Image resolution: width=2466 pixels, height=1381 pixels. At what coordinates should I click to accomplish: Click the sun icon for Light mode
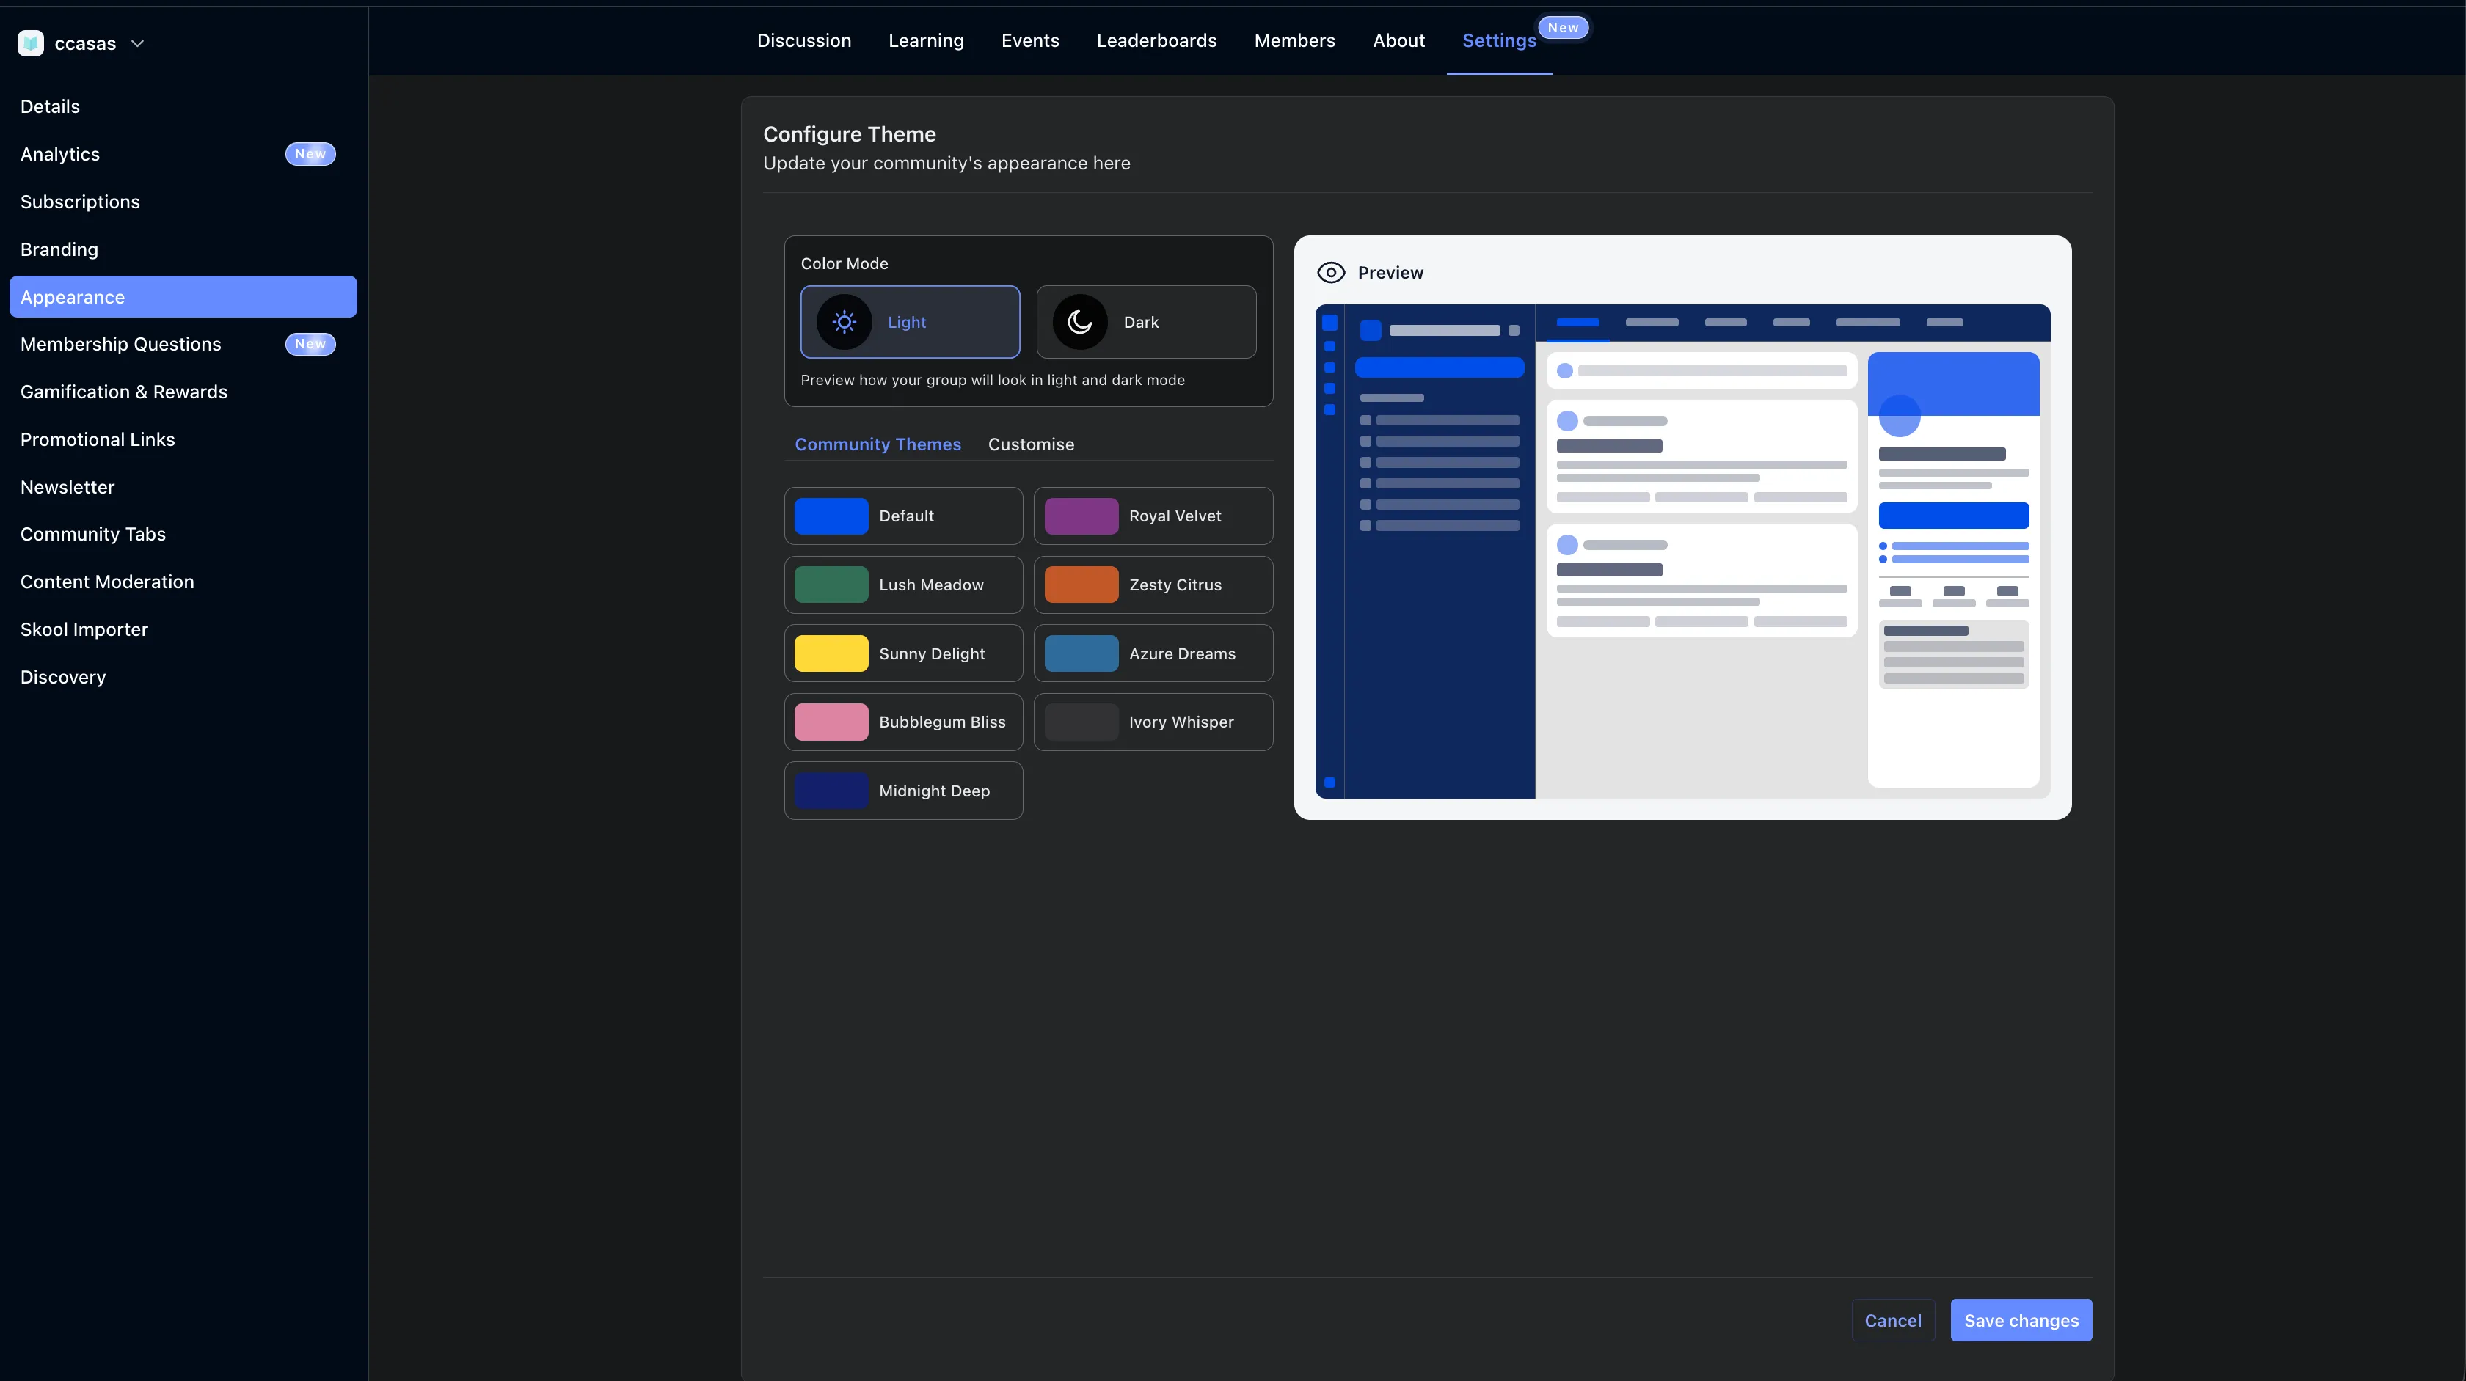pos(843,321)
